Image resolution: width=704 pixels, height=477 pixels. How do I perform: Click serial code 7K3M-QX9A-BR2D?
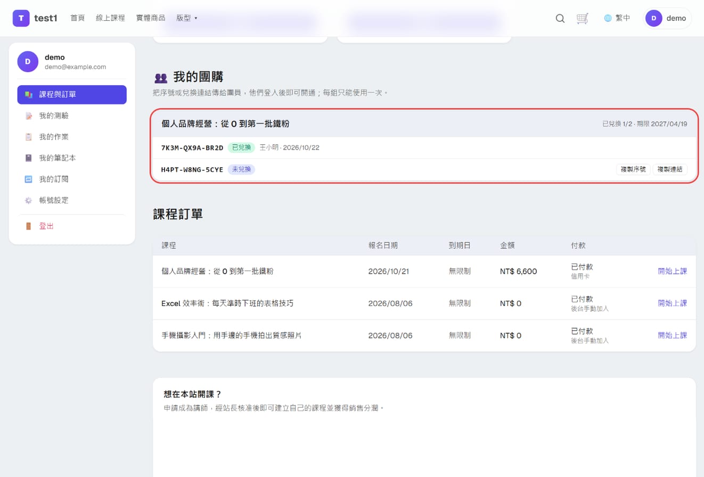[192, 147]
